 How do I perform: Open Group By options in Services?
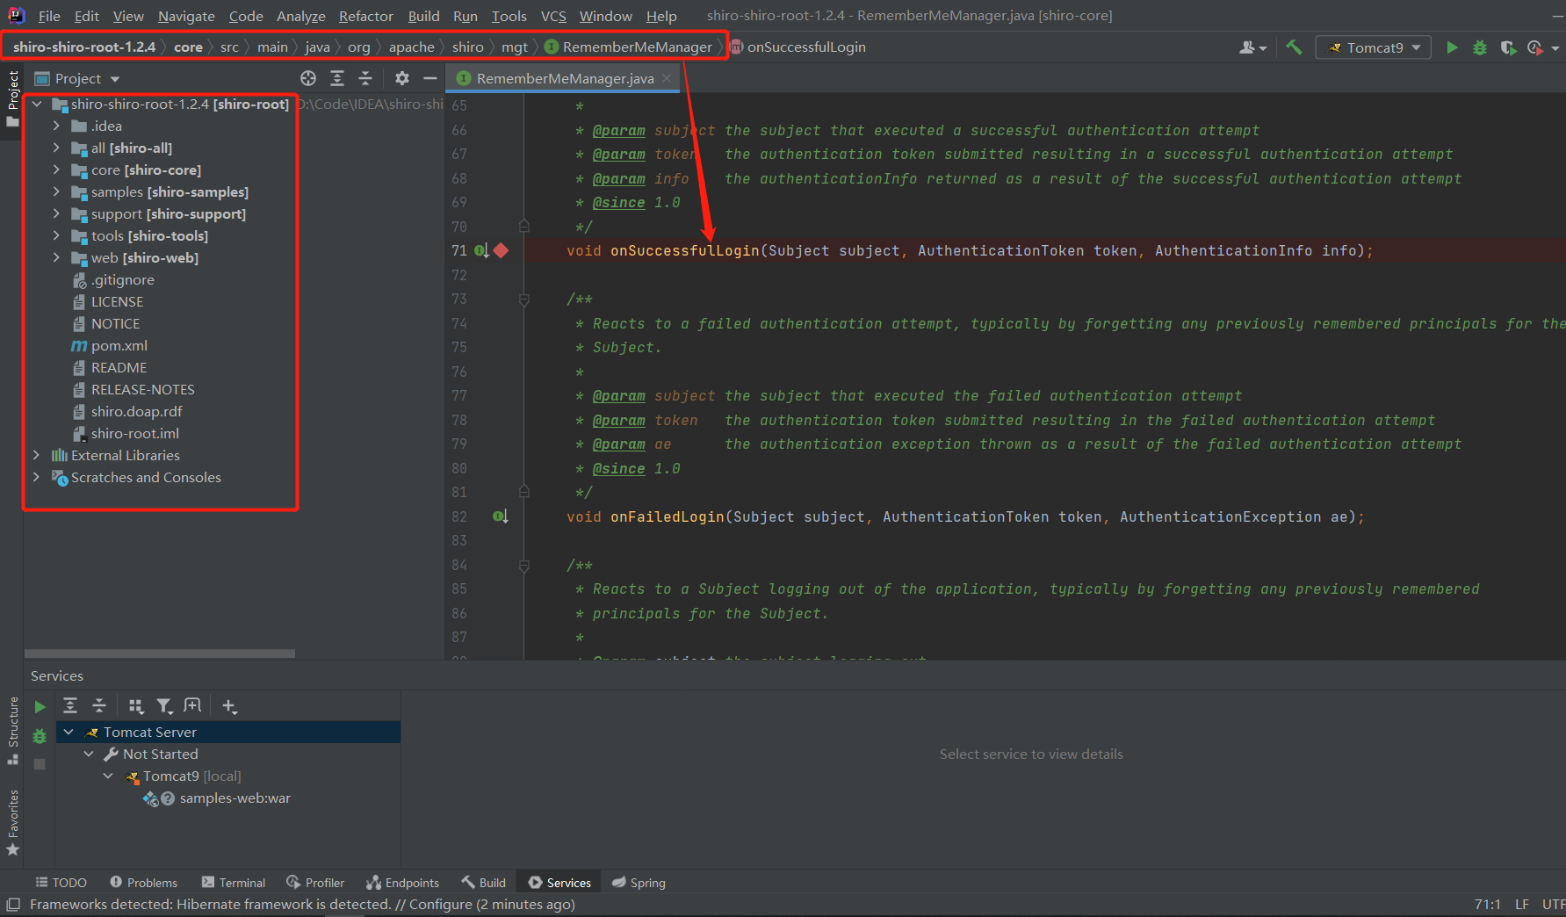(135, 705)
